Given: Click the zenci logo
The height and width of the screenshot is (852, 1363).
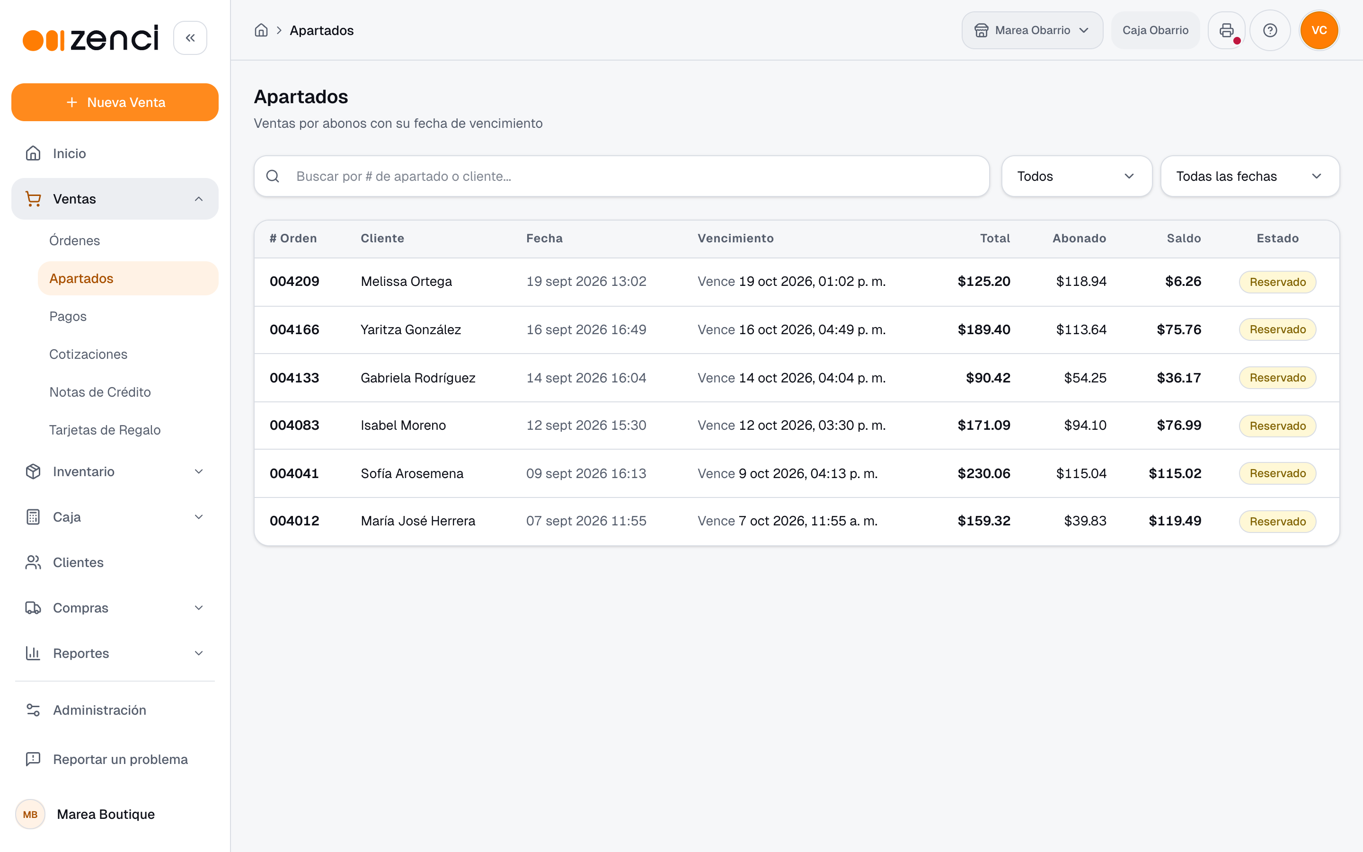Looking at the screenshot, I should click(91, 38).
